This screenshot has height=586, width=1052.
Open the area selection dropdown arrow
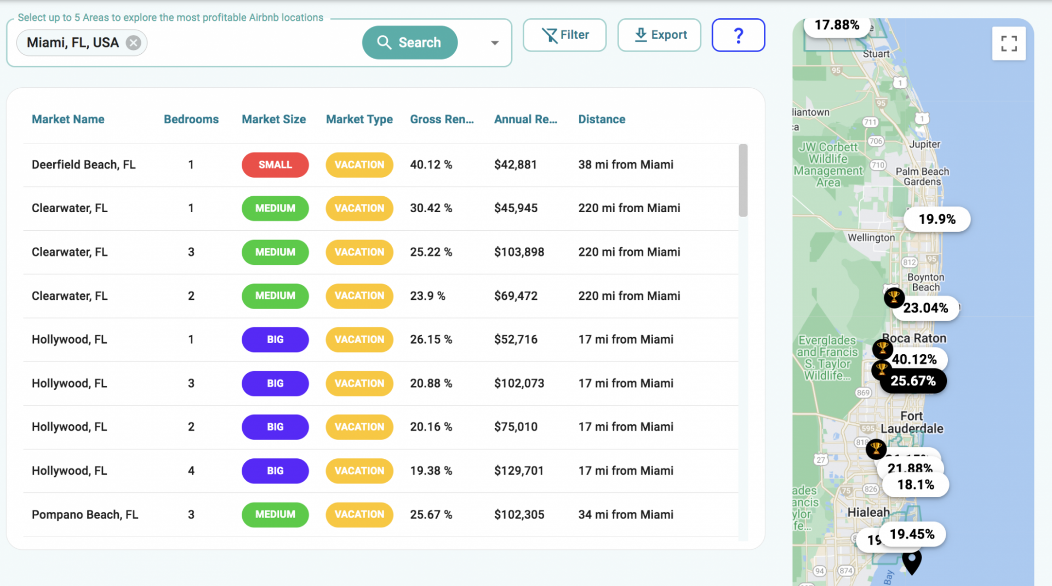[x=494, y=43]
